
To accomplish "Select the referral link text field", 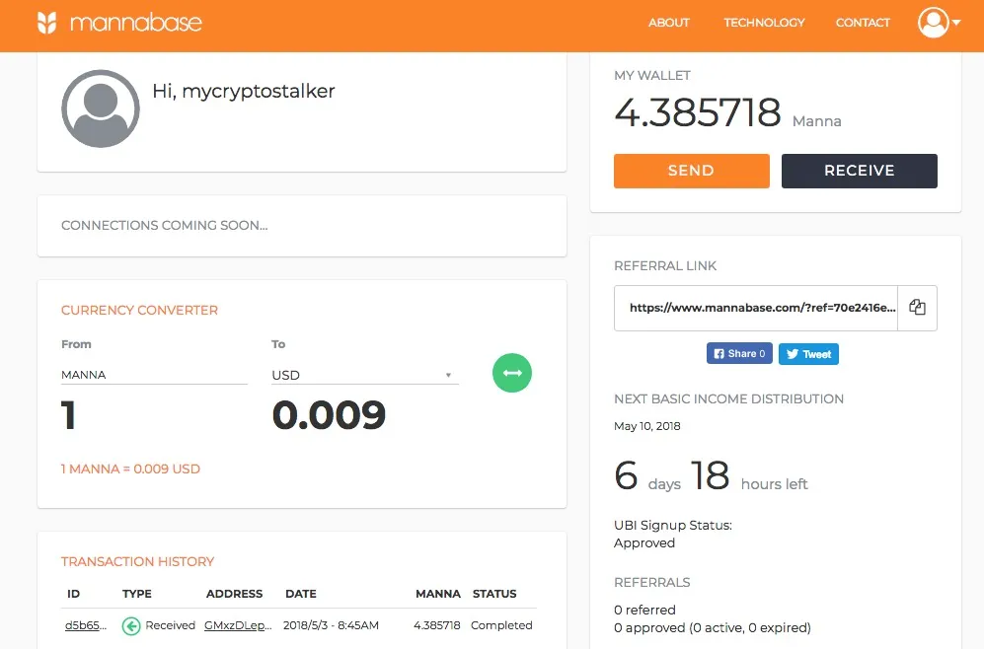I will 756,308.
